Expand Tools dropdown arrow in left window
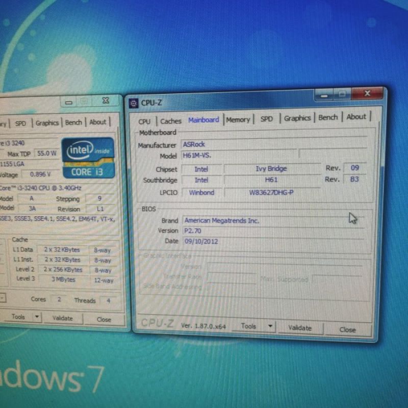Screen dimensions: 408x408 click(x=37, y=317)
